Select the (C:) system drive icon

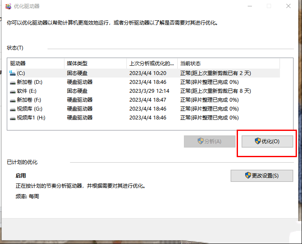tap(13, 73)
